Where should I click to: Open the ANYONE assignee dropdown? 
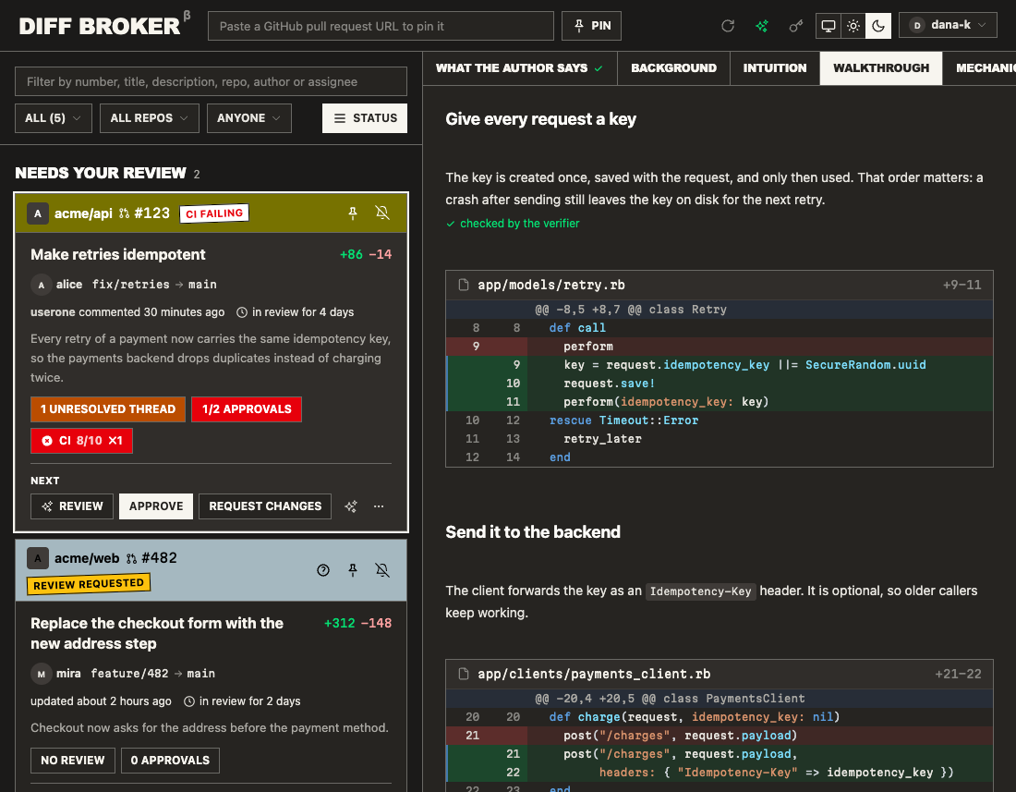[248, 118]
